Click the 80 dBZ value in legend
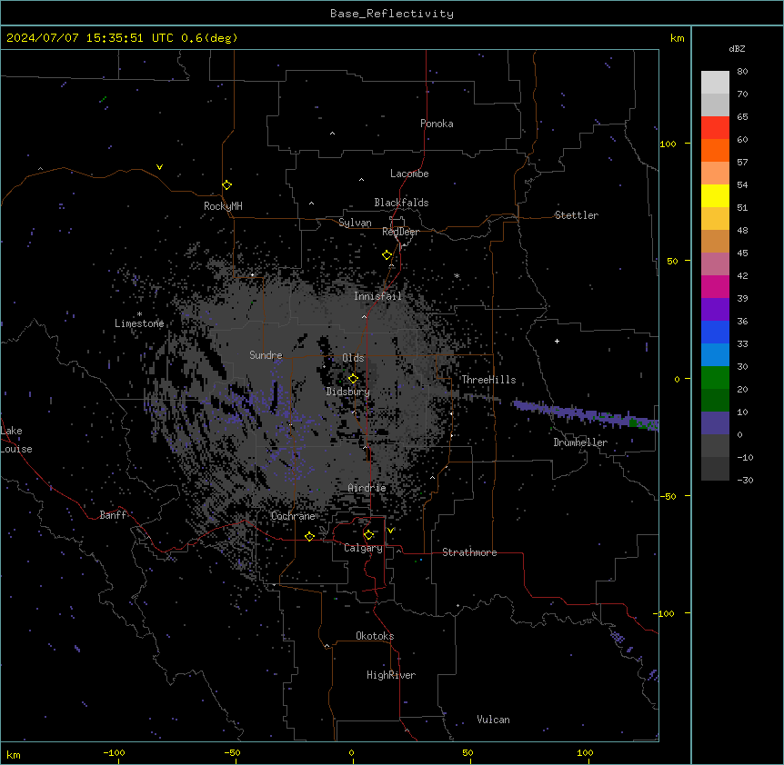 point(742,72)
